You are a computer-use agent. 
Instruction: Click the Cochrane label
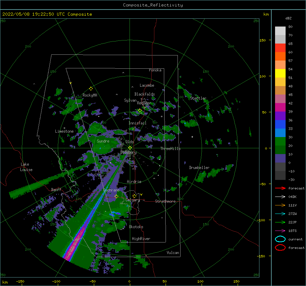111,190
